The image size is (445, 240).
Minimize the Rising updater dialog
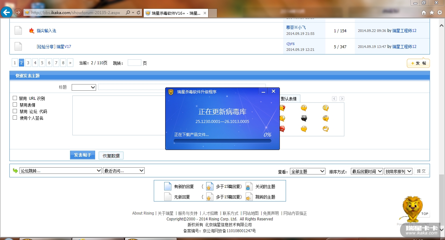[x=264, y=92]
